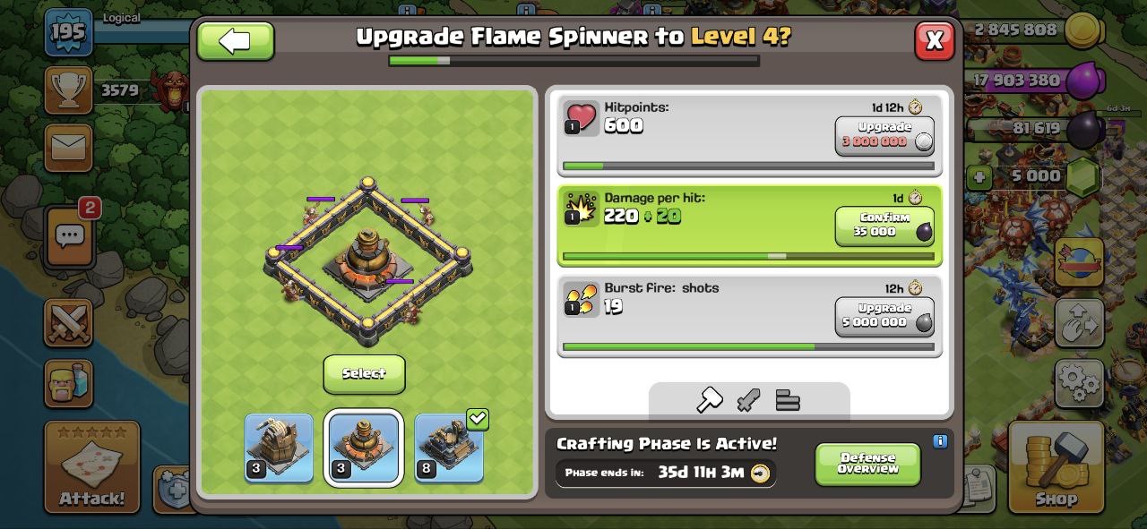The height and width of the screenshot is (529, 1147).
Task: Upgrade Burst fire shots
Action: (x=884, y=316)
